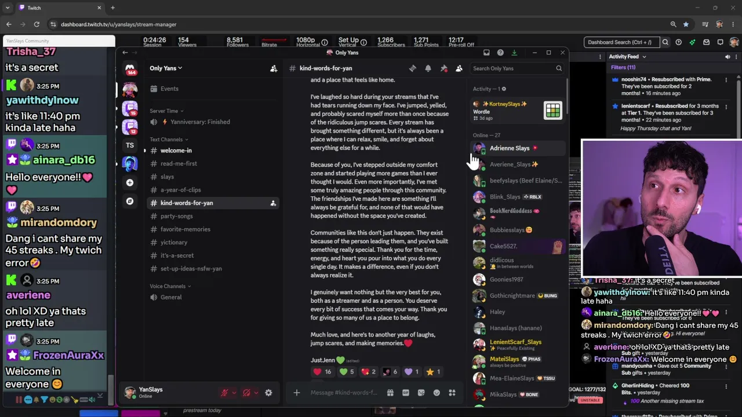The height and width of the screenshot is (417, 742).
Task: Focus the Twitch Dashboard Search box
Action: click(x=621, y=42)
